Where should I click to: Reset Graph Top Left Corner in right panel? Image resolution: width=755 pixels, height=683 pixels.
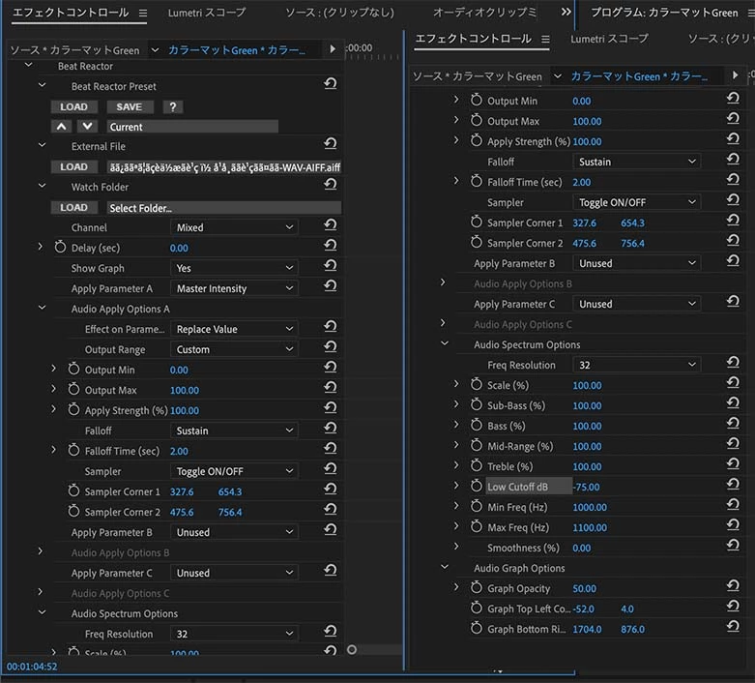point(733,606)
